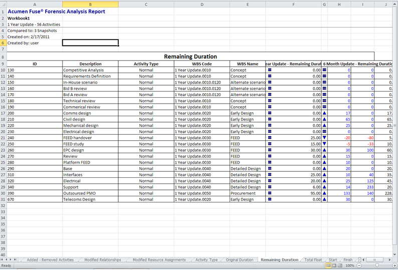Select column D header

pos(202,4)
